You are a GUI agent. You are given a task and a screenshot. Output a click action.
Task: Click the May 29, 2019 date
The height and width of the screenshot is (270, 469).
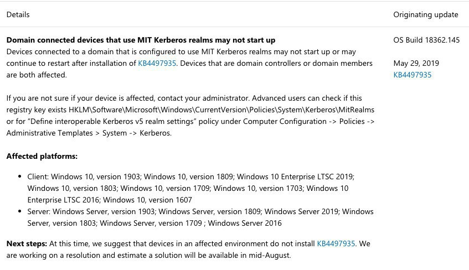pyautogui.click(x=416, y=63)
